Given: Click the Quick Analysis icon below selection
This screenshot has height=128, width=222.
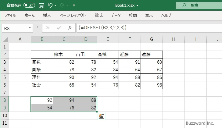Looking at the screenshot, I should click(102, 116).
